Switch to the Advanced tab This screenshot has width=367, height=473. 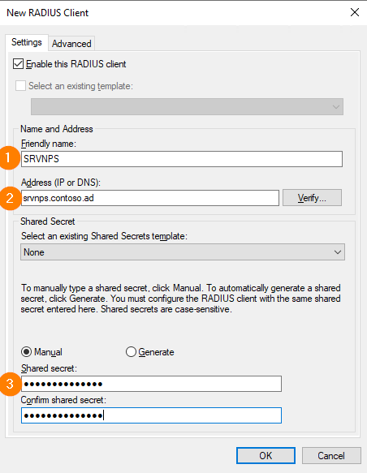tap(71, 44)
